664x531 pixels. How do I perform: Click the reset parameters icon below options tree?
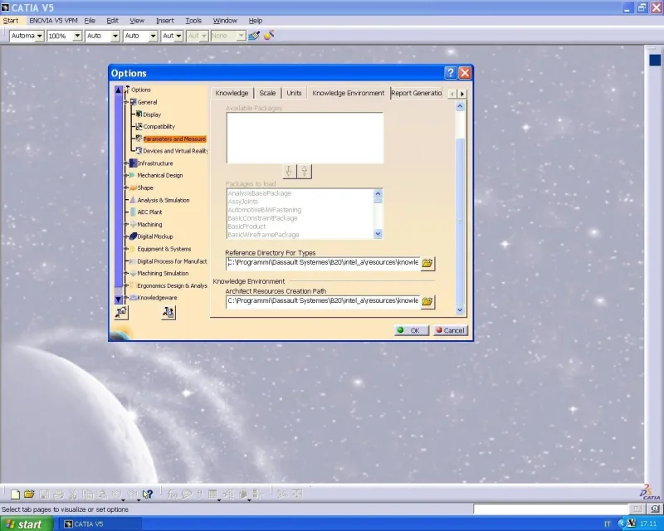point(121,313)
